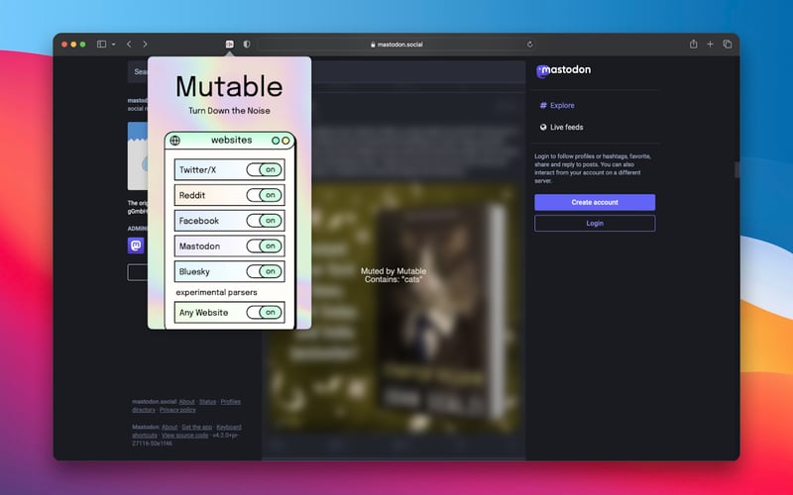Open 'Privacy policy' footer link

[x=177, y=410]
